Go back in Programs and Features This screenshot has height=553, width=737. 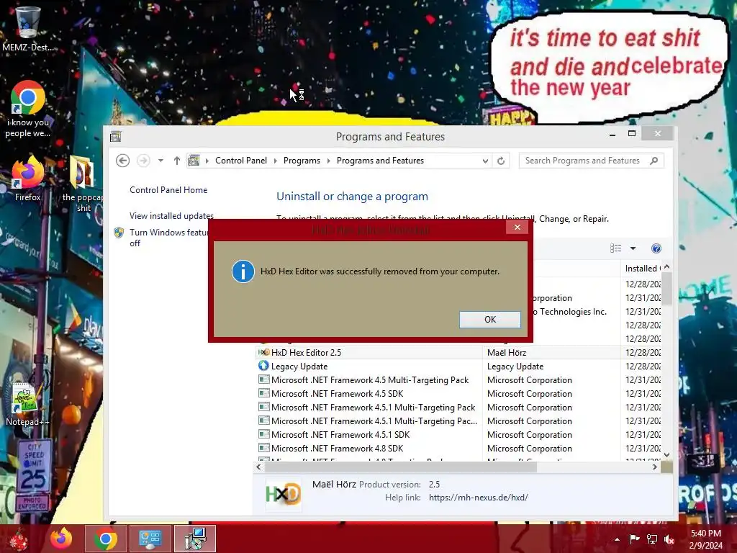[x=122, y=161]
